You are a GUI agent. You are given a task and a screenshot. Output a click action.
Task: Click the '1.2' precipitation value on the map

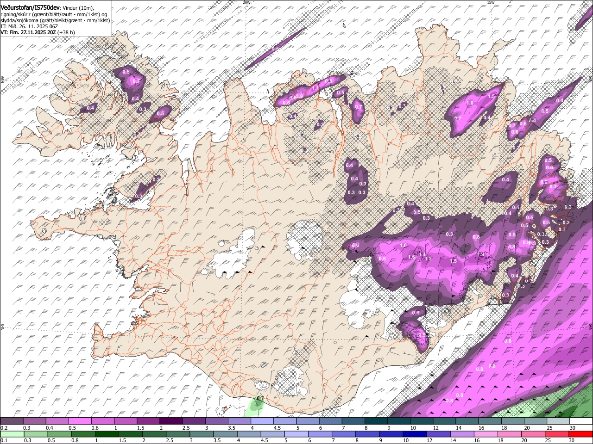[x=428, y=259]
